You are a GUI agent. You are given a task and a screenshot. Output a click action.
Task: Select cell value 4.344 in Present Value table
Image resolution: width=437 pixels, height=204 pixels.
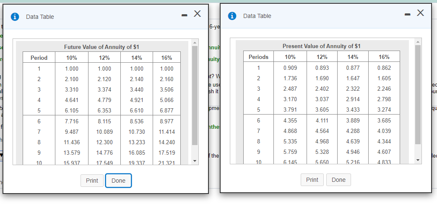coord(384,141)
